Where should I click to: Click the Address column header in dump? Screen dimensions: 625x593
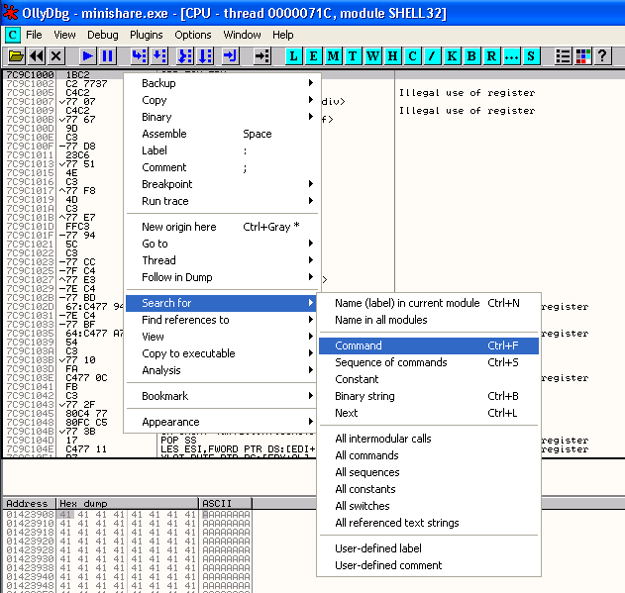pos(30,503)
